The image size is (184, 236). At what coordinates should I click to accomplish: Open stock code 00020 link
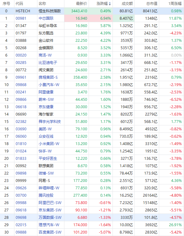point(21,55)
